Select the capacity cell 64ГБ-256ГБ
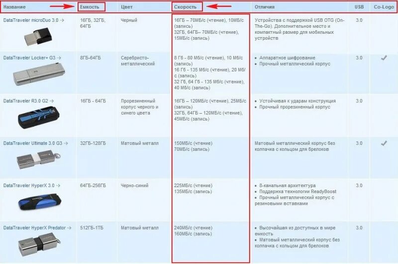Screen dimensions: 398x264 (x=93, y=185)
